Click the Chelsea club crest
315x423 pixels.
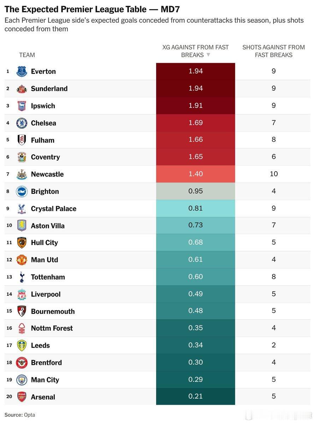tap(22, 123)
